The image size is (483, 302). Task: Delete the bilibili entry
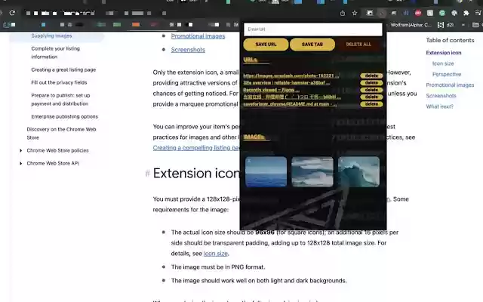371,97
